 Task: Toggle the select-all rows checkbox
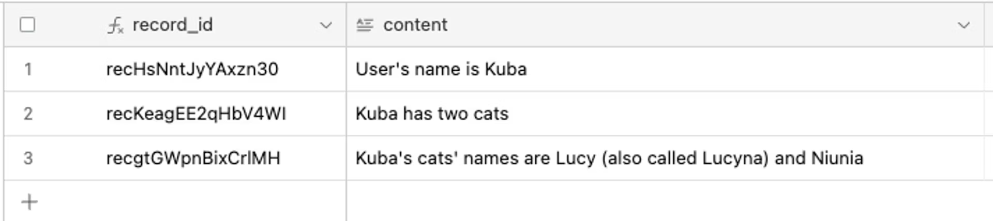click(27, 25)
